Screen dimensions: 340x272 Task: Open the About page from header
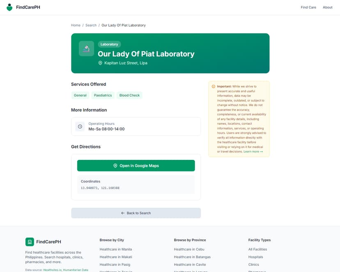click(x=327, y=7)
